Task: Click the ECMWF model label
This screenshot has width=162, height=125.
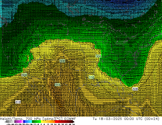Action: pos(70,119)
